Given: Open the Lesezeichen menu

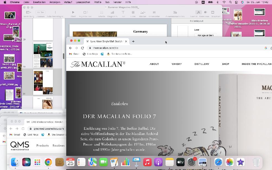Looking at the screenshot, I should click(x=83, y=2).
